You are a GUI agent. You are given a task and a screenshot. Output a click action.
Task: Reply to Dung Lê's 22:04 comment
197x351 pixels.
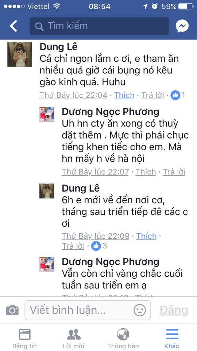153,95
